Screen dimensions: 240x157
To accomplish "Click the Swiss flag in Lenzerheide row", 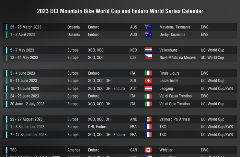I will pos(148,81).
